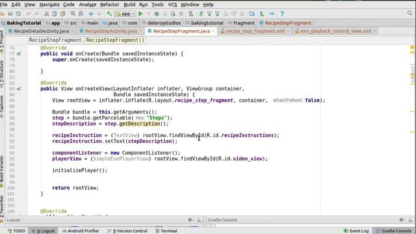Viewport: 416px width, 234px height.
Task: Open the TODO tool window
Action: coord(16,231)
